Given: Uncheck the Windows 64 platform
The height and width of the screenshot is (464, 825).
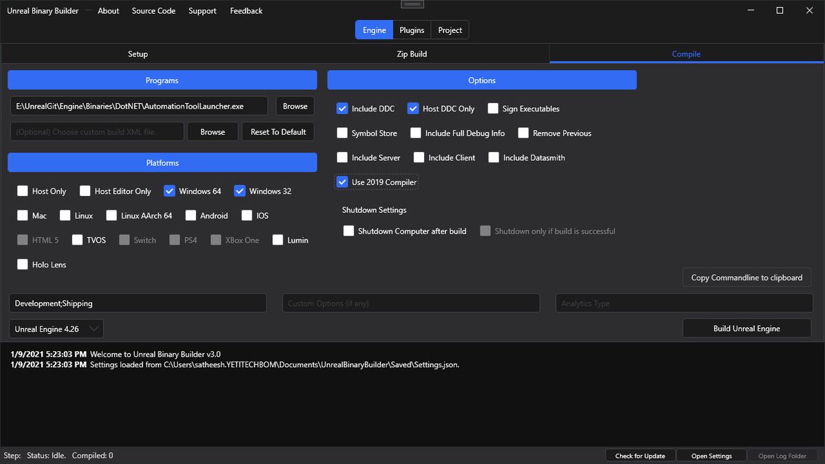Looking at the screenshot, I should (x=169, y=190).
